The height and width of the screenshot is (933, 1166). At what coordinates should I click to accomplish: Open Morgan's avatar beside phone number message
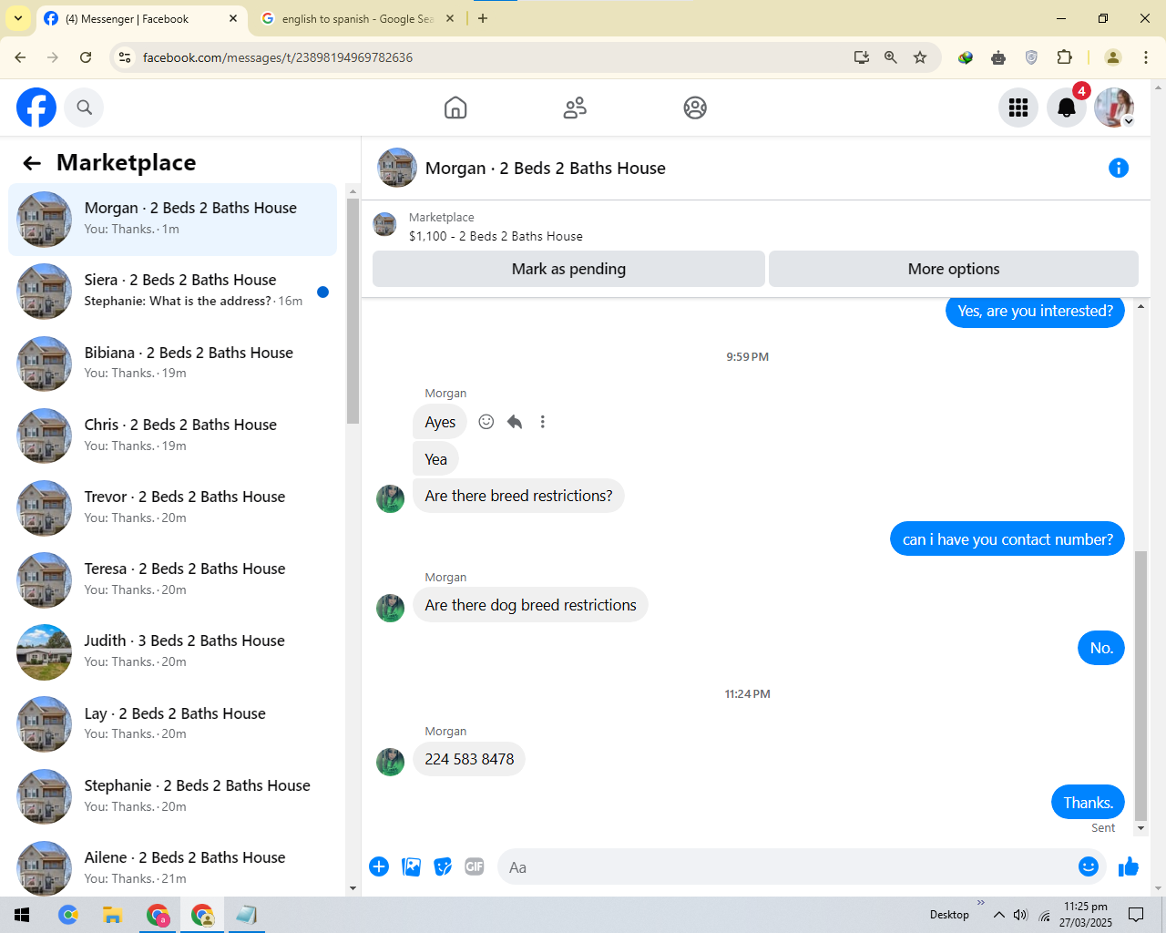390,762
